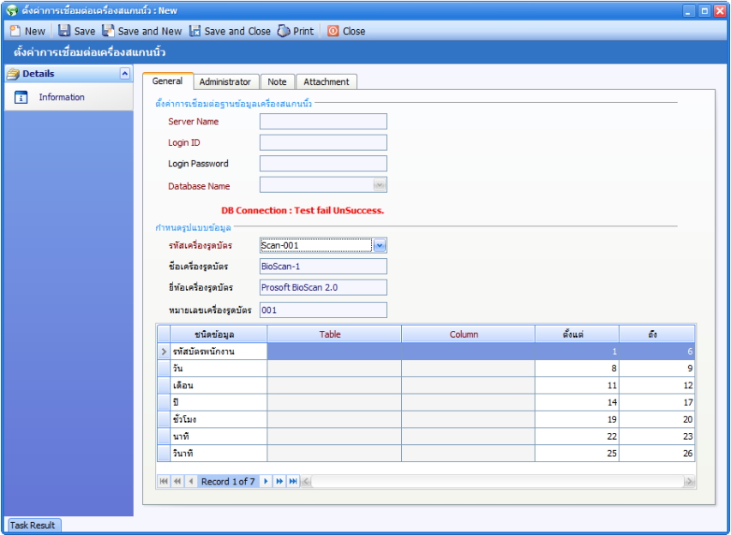Click the Column cell of เดือน row

[468, 385]
